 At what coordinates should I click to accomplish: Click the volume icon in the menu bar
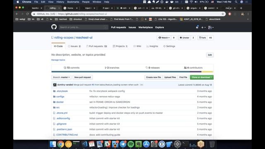click(196, 2)
